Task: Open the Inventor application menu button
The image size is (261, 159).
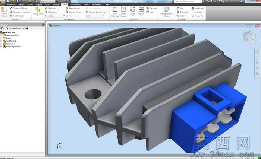Action: pos(2,2)
